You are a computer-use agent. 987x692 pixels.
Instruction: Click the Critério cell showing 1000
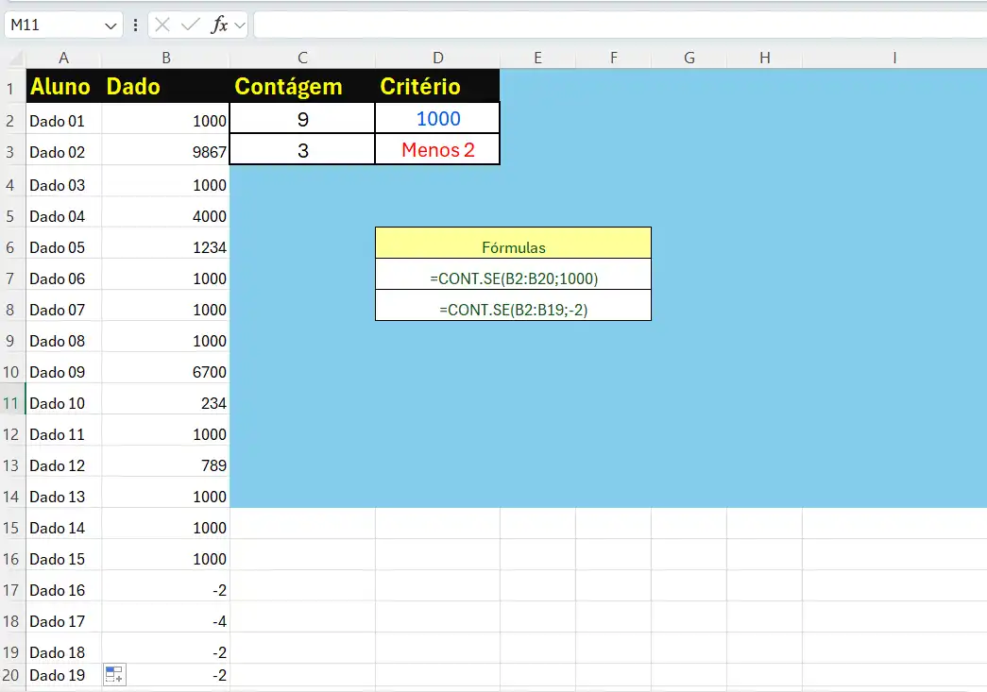point(437,119)
